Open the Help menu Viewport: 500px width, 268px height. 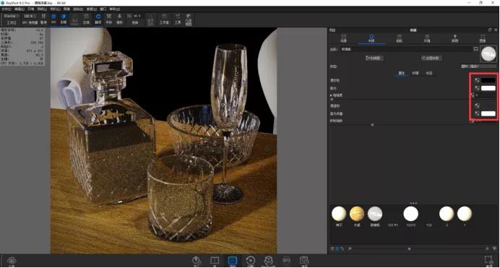pyautogui.click(x=115, y=9)
